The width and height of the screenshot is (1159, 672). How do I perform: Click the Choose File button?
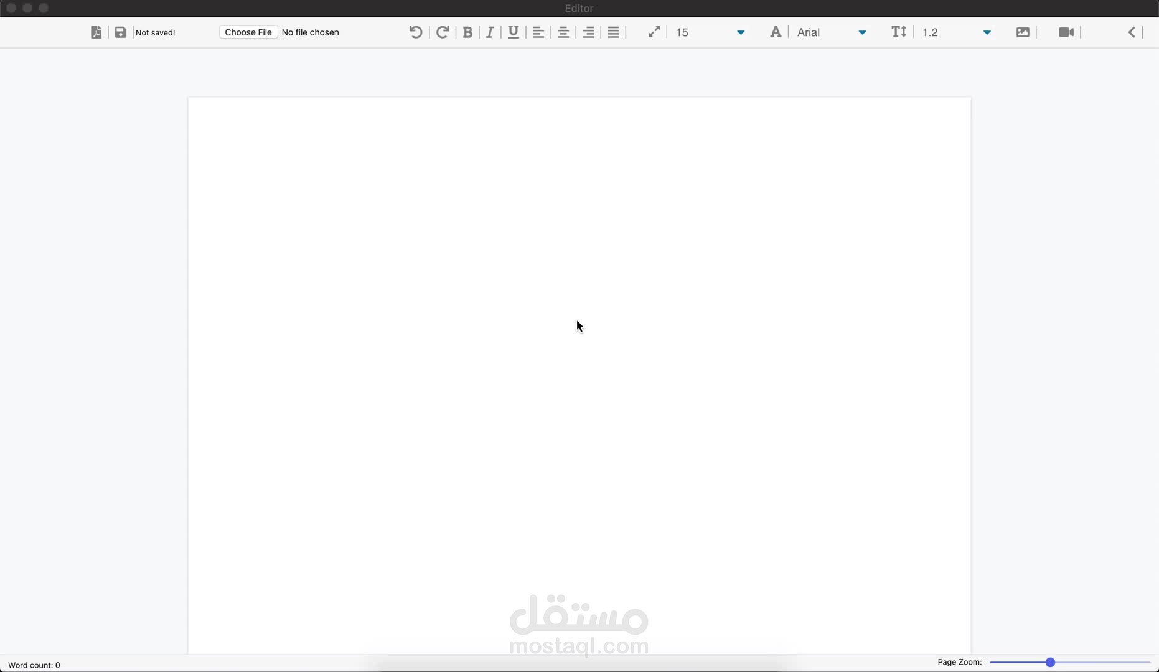[248, 32]
